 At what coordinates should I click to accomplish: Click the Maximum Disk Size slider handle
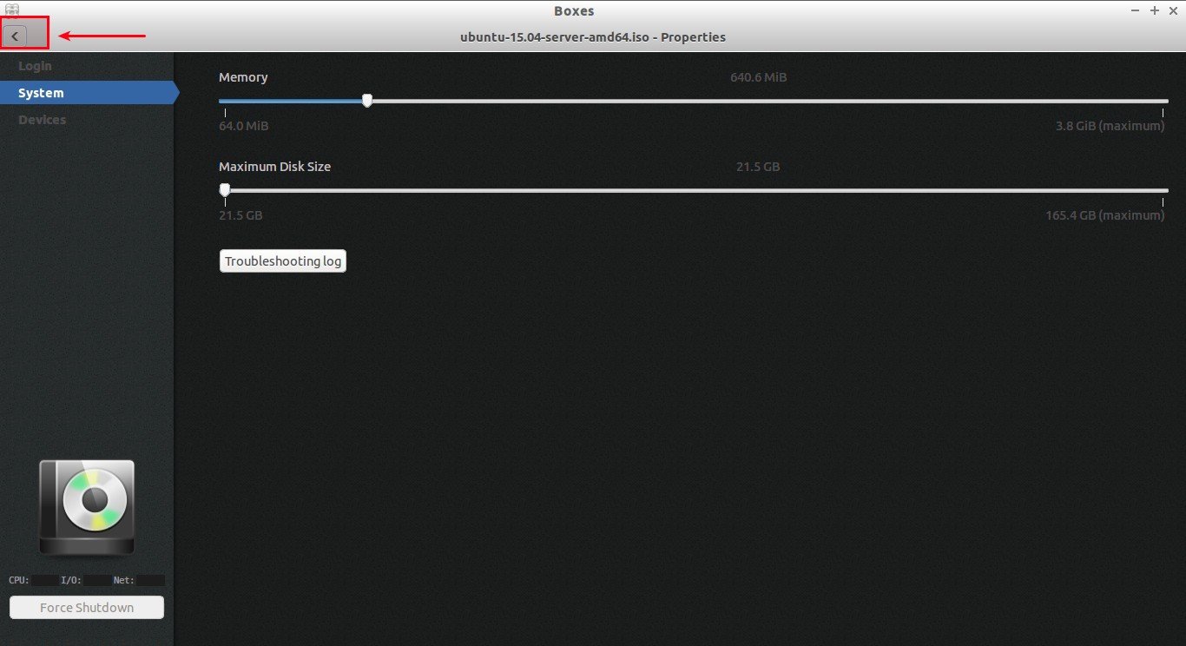pyautogui.click(x=225, y=190)
